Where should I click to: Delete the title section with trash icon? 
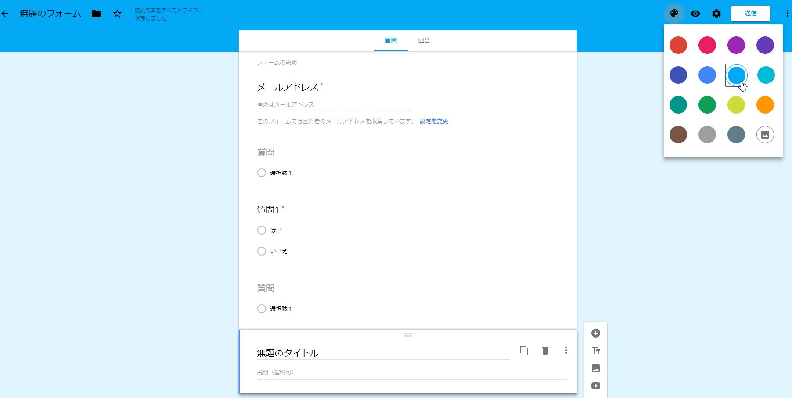pos(545,351)
